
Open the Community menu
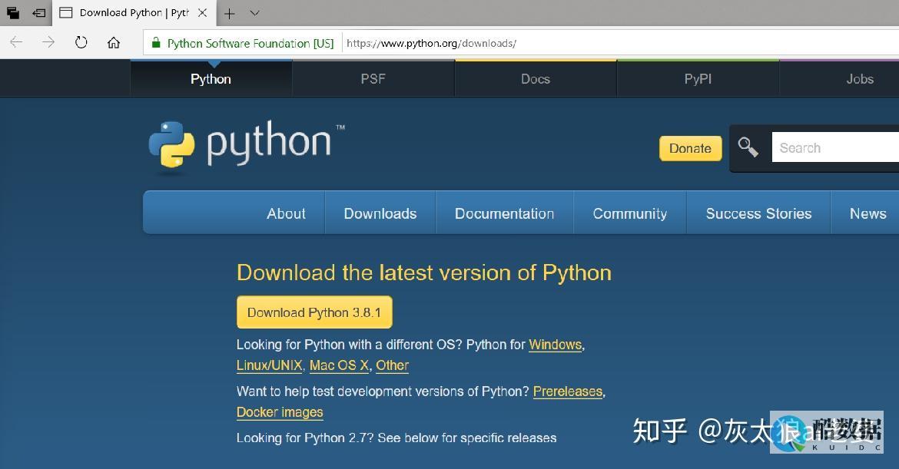pyautogui.click(x=630, y=213)
